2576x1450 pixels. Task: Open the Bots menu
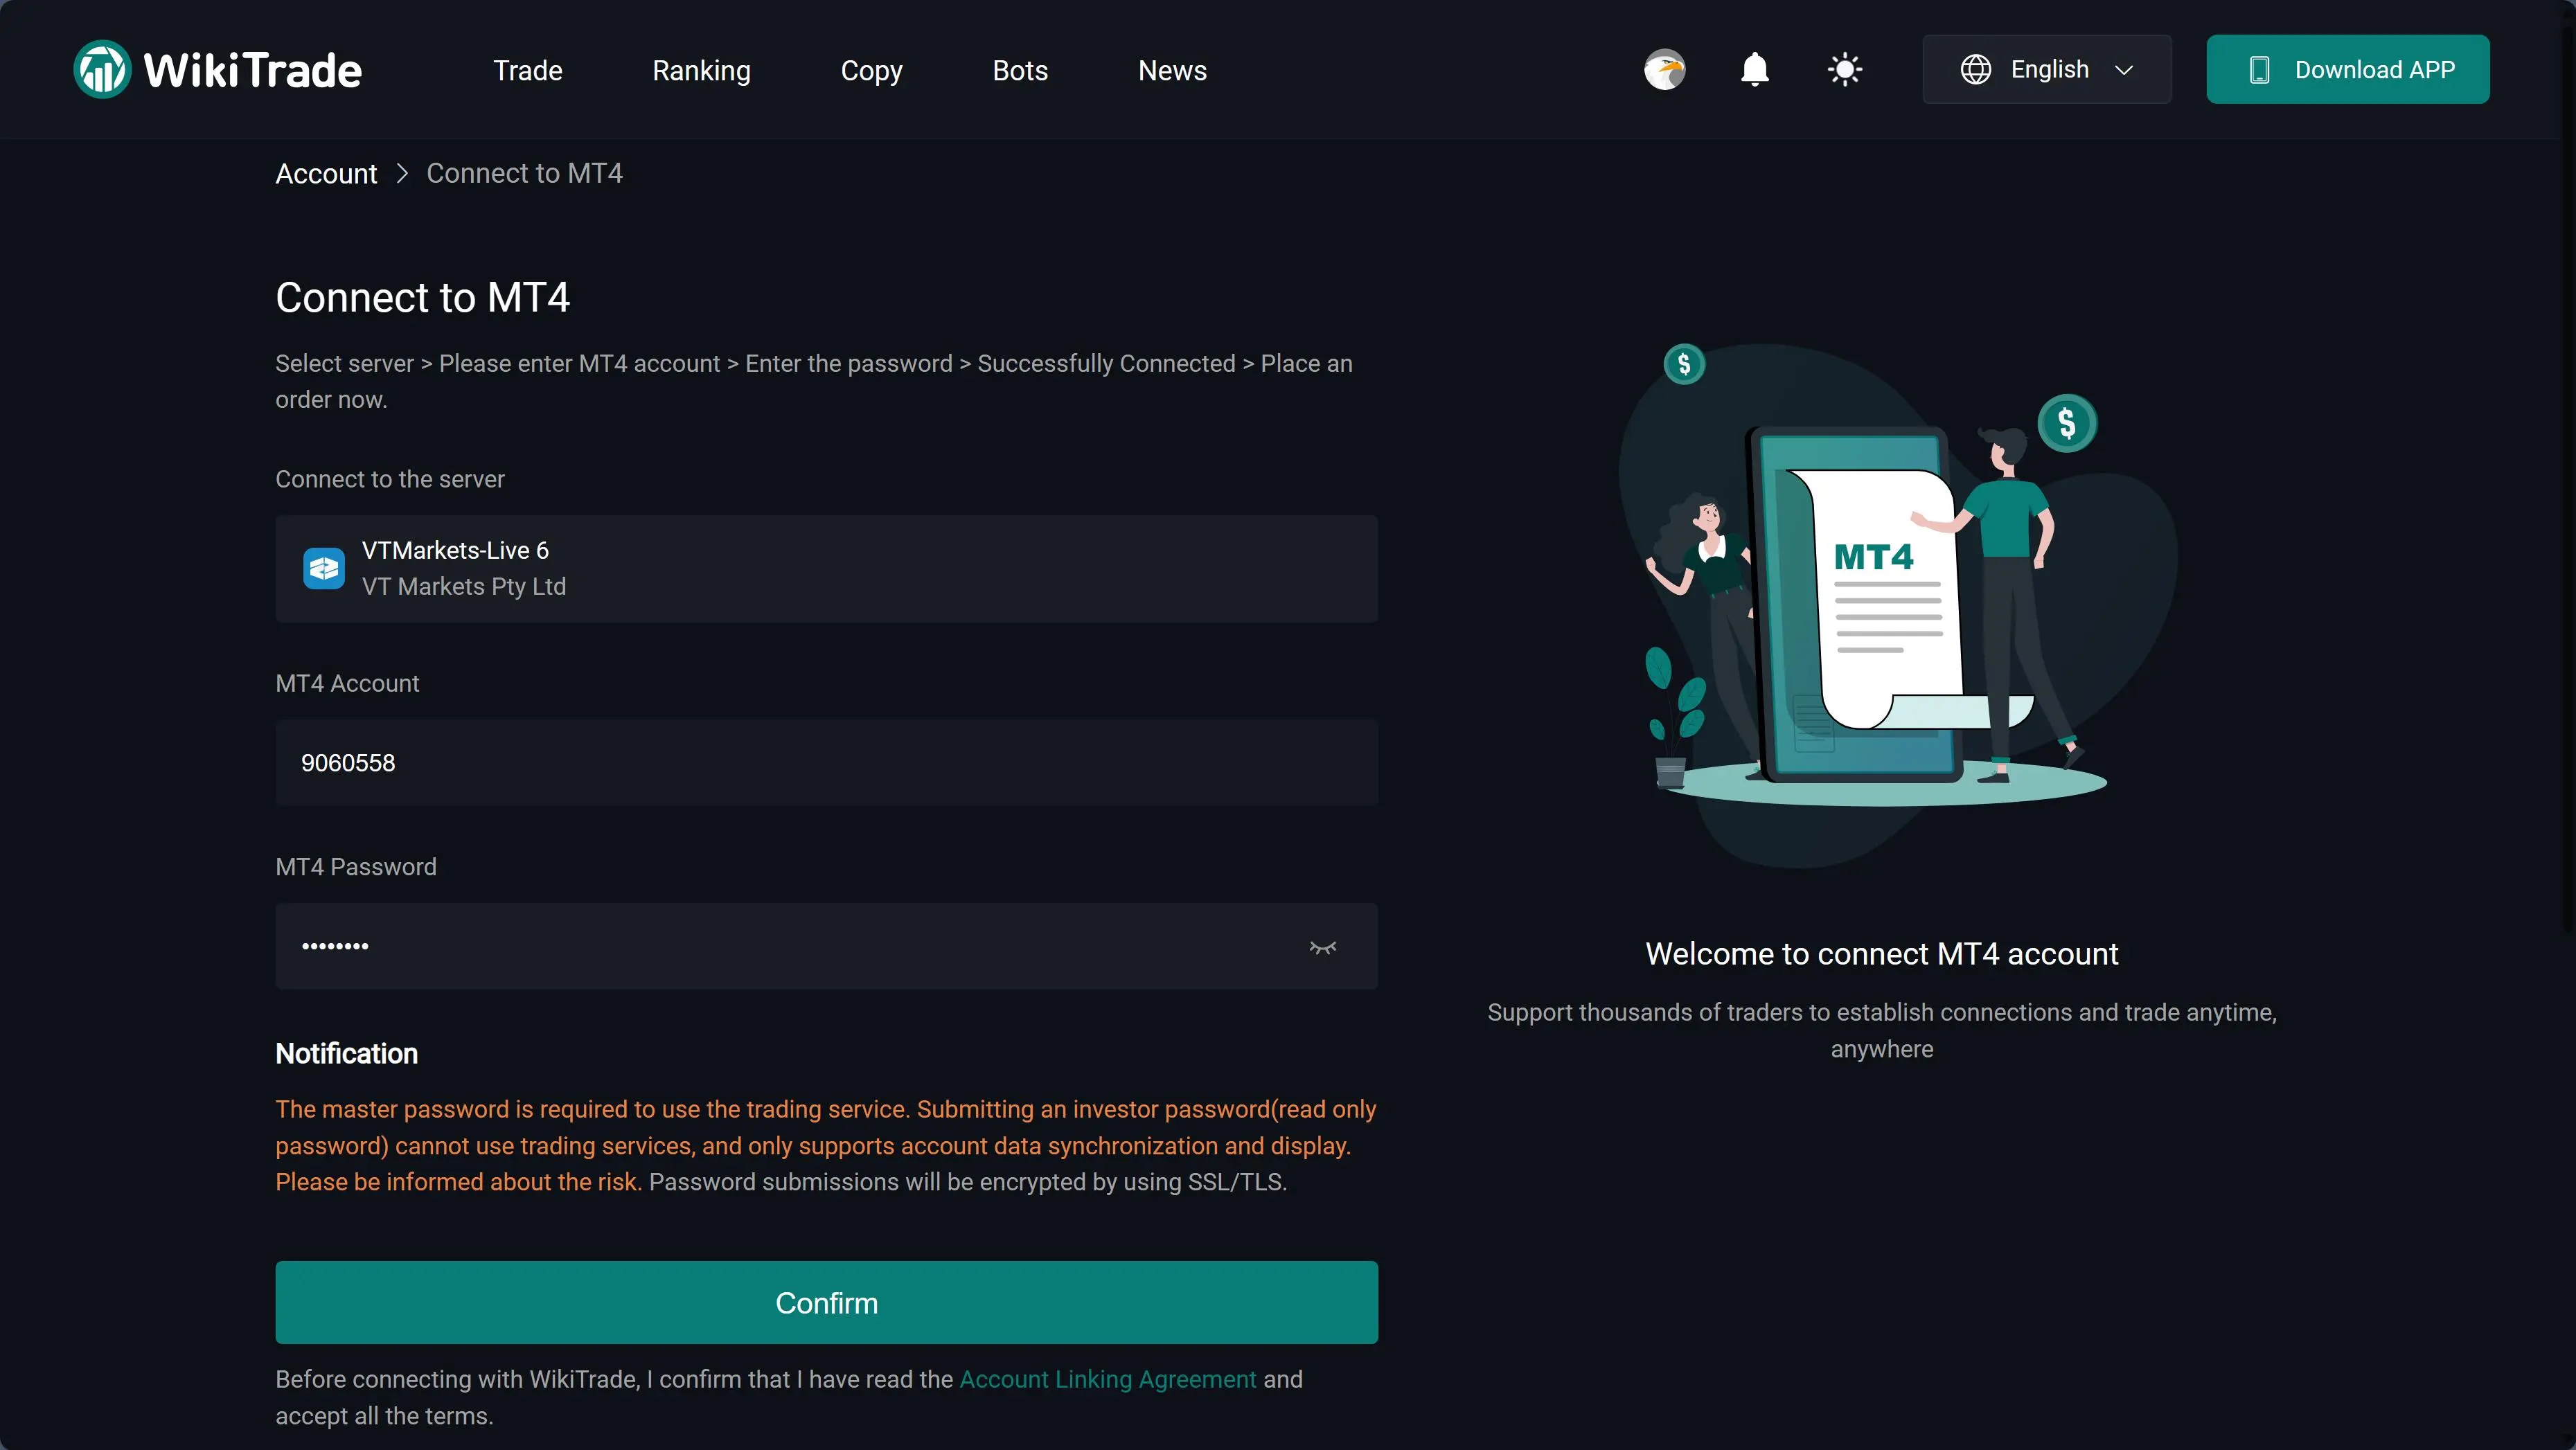point(1020,70)
